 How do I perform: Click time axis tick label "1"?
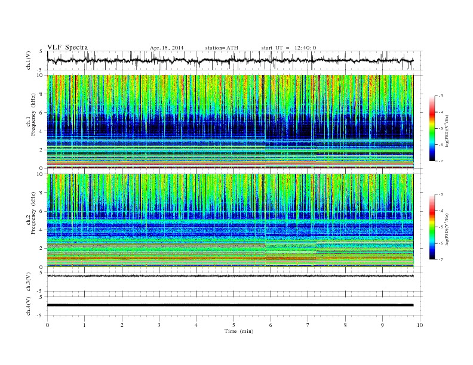click(84, 325)
